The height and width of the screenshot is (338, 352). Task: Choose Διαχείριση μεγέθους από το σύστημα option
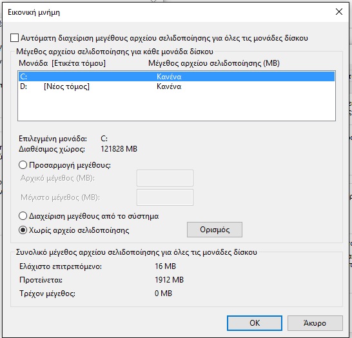[23, 216]
